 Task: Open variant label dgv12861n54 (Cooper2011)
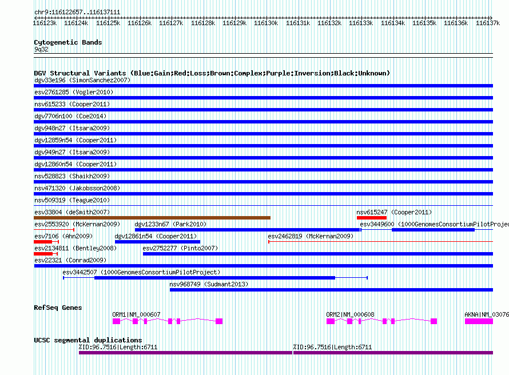(x=156, y=236)
